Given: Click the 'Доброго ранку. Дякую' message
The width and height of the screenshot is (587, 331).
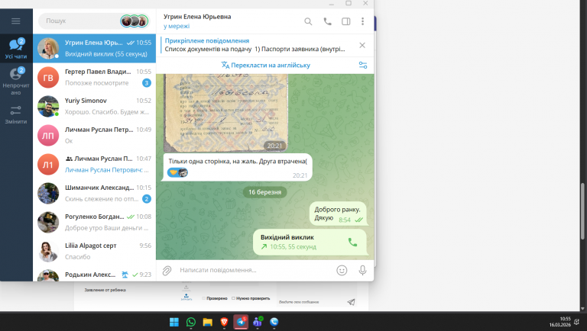Looking at the screenshot, I should 338,214.
